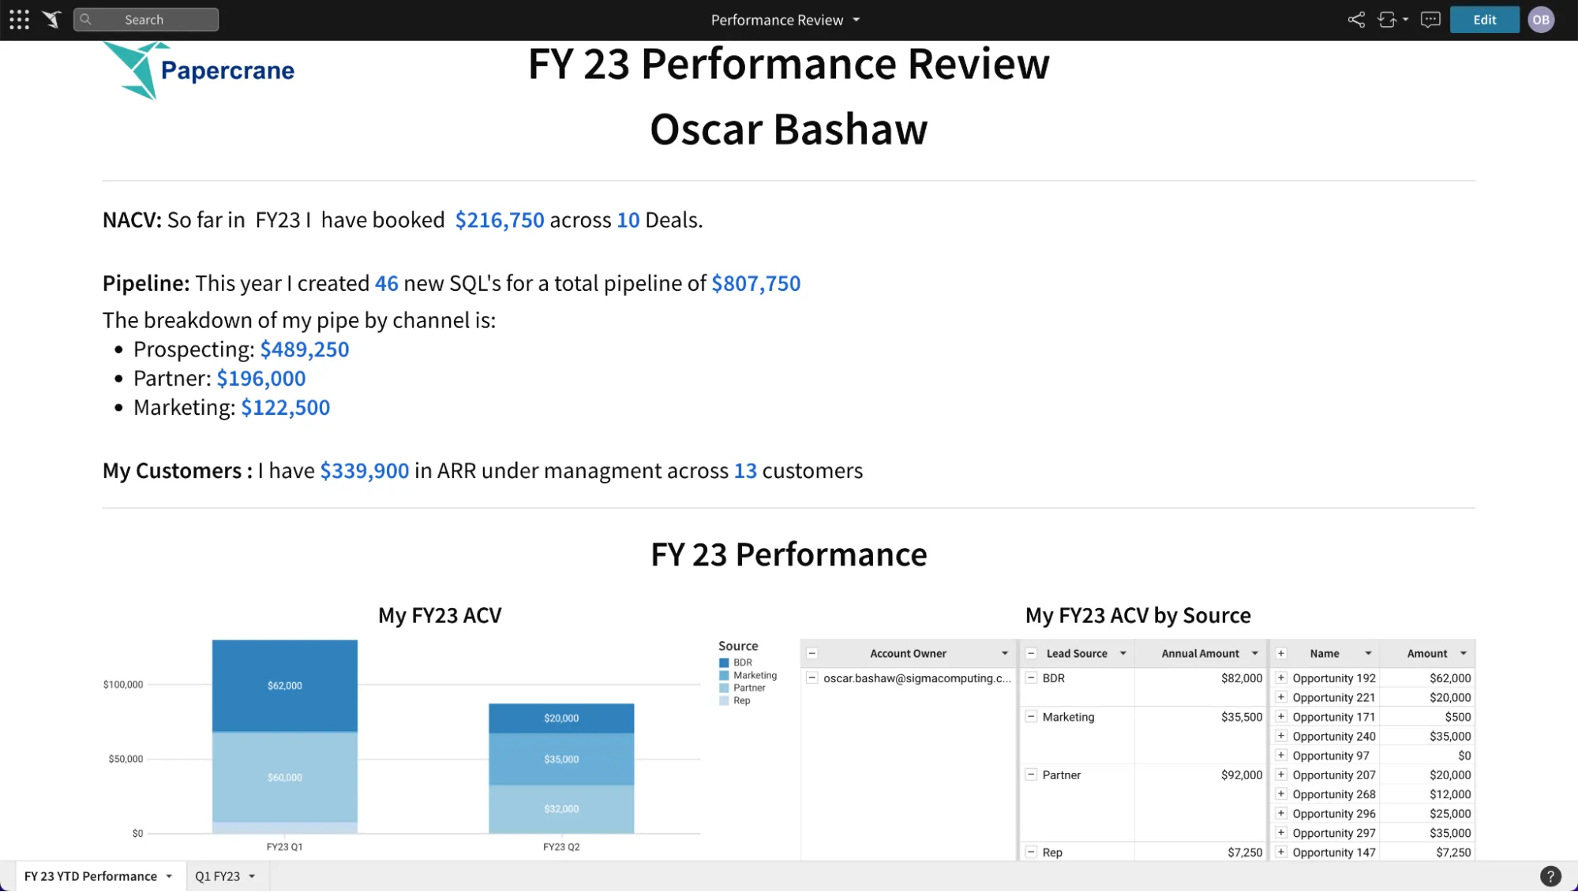Click the $216,750 booked value link
This screenshot has width=1578, height=892.
click(x=500, y=220)
